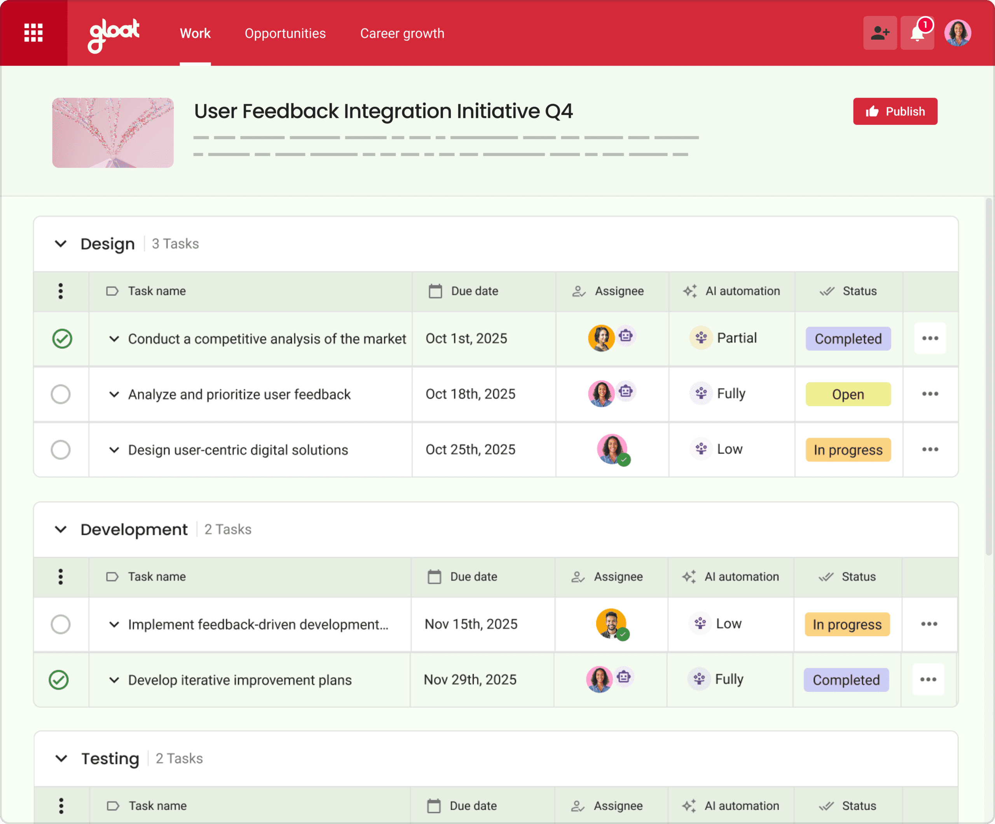Collapse the Design section
Viewport: 995px width, 824px height.
(61, 244)
